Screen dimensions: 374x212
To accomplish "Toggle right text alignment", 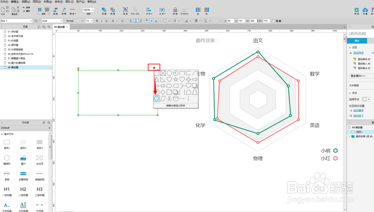I will click(140, 21).
